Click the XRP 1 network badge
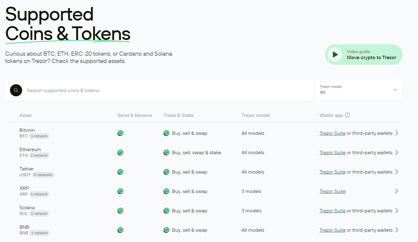418x242 pixels. [39, 194]
